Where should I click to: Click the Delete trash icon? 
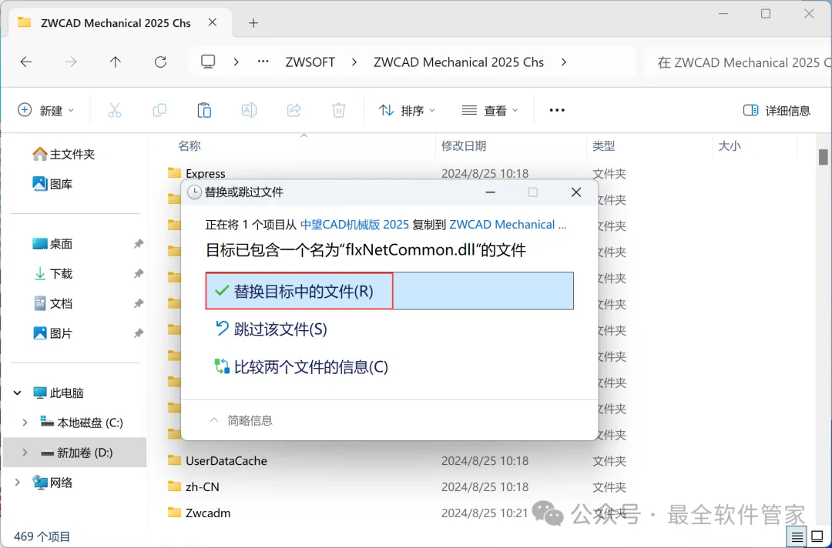338,110
